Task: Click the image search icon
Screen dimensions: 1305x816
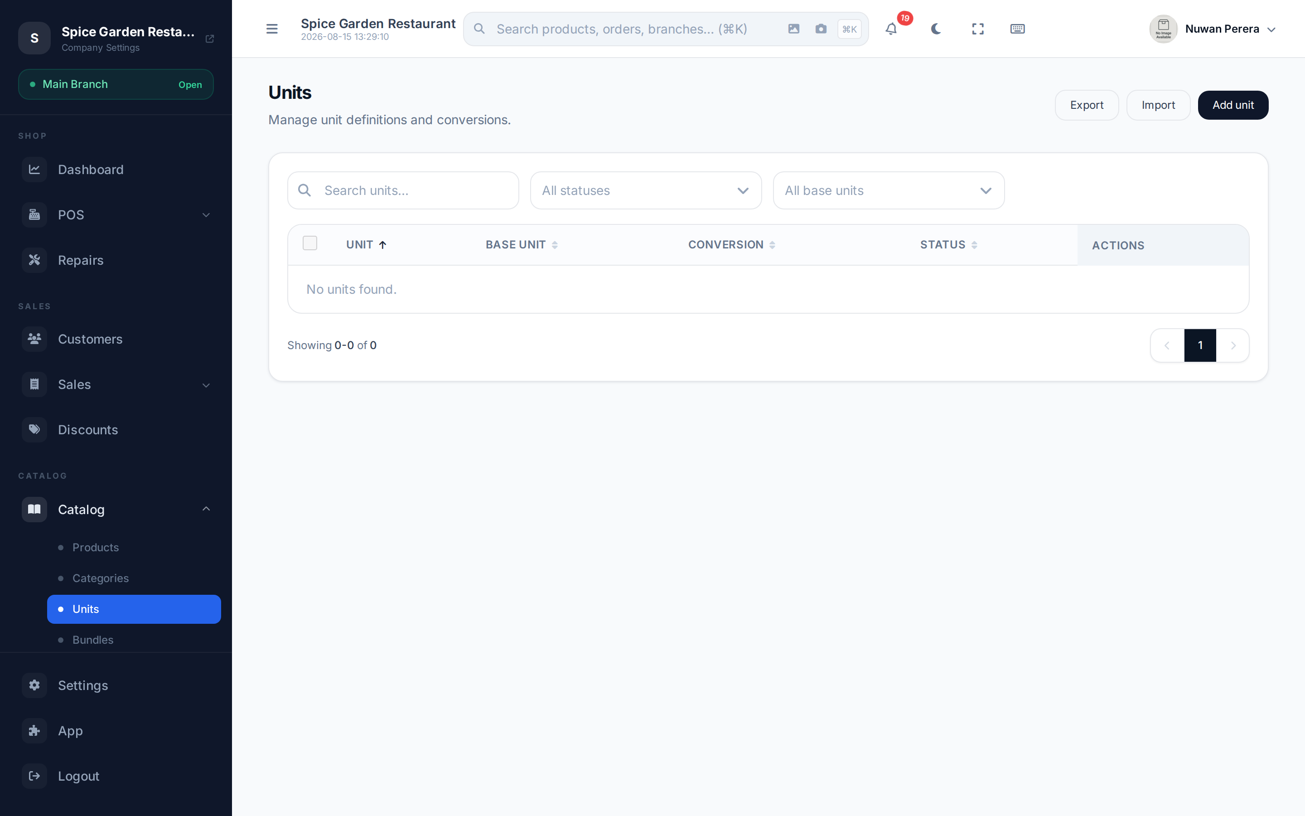Action: click(x=793, y=29)
